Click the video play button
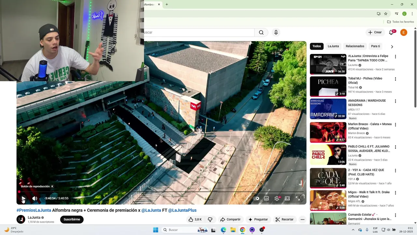 coord(23,198)
